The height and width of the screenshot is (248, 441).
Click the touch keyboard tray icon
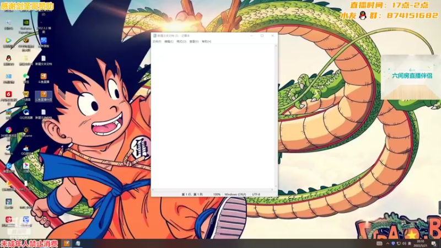pos(379,244)
